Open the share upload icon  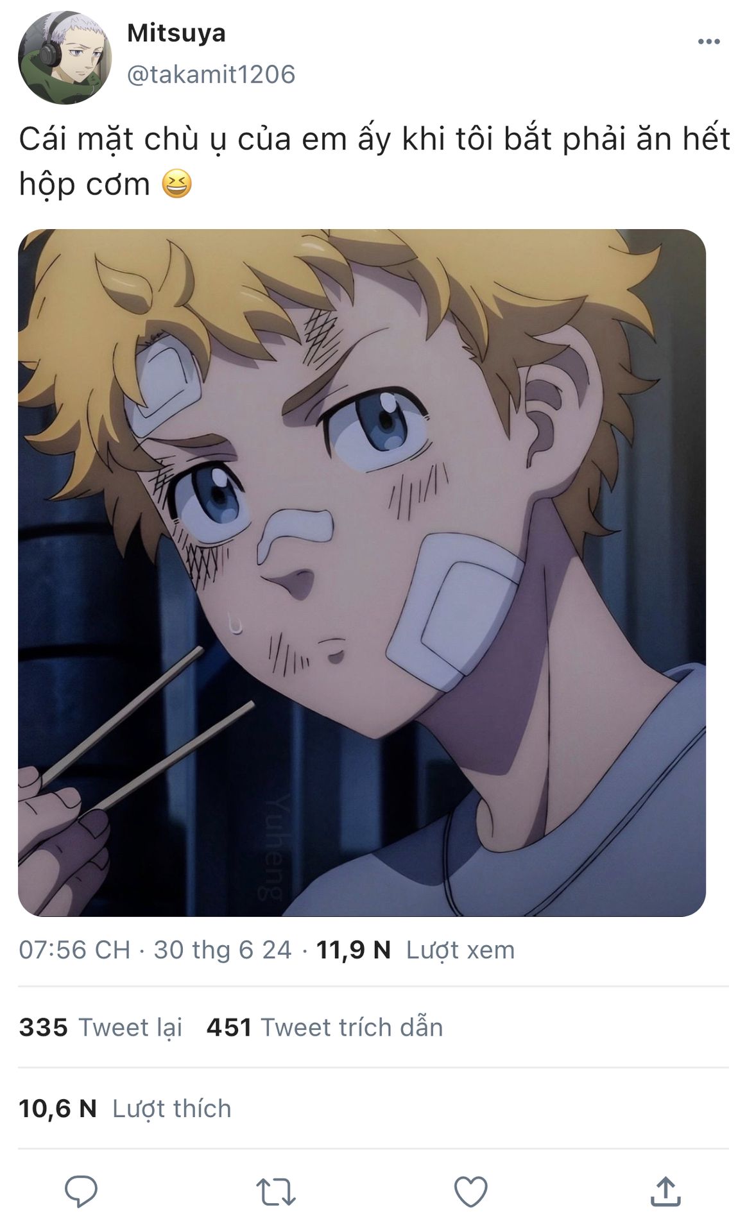pyautogui.click(x=665, y=1192)
